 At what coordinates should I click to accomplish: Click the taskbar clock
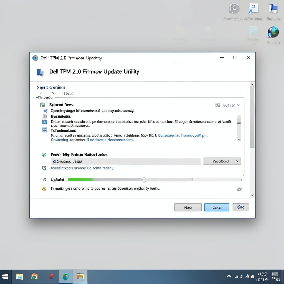click(262, 277)
